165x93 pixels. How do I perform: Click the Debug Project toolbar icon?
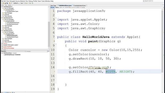(x=30, y=3)
